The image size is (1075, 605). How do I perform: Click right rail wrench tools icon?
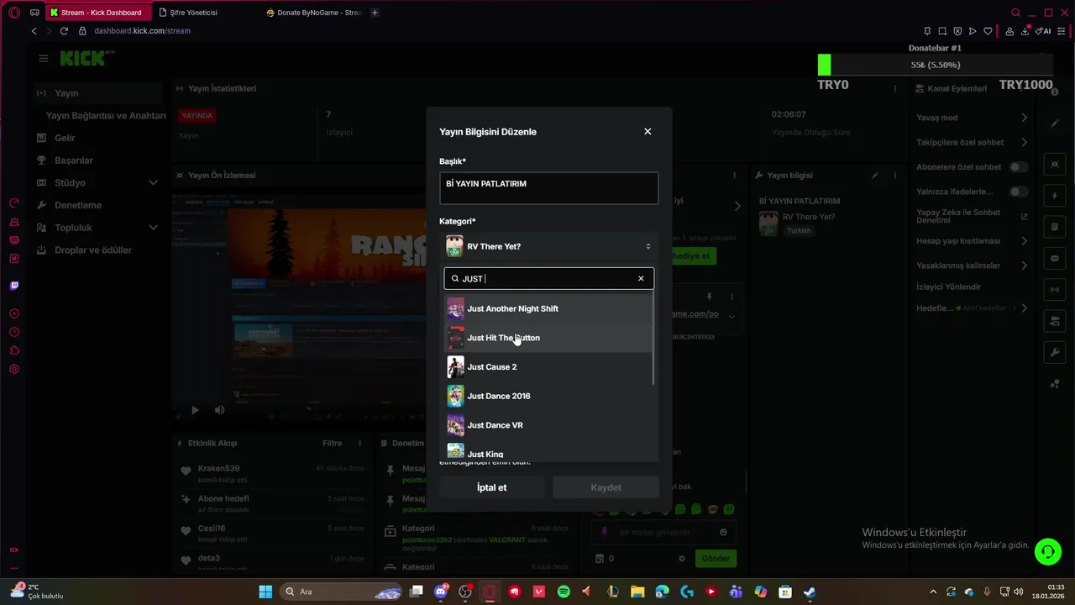coord(1055,352)
